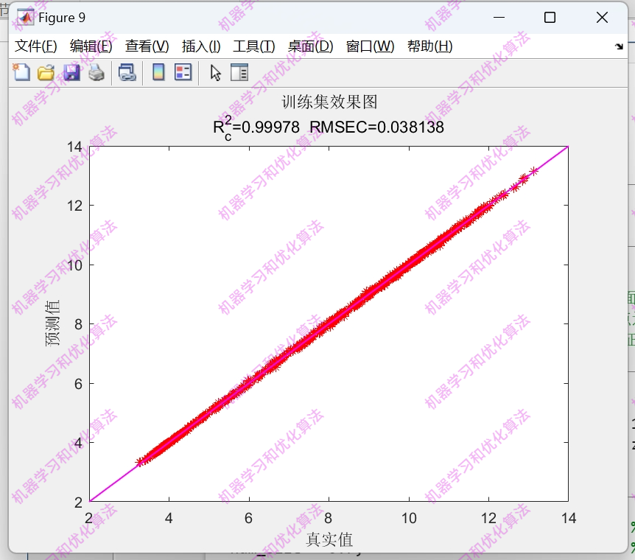Open a saved figure file

(x=45, y=72)
